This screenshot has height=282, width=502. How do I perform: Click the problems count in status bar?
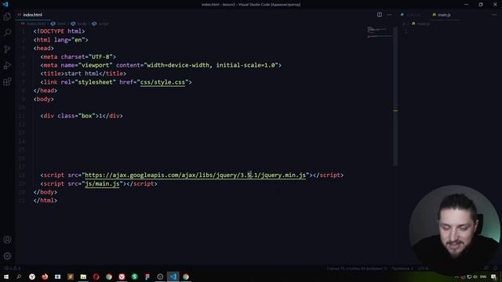point(13,269)
